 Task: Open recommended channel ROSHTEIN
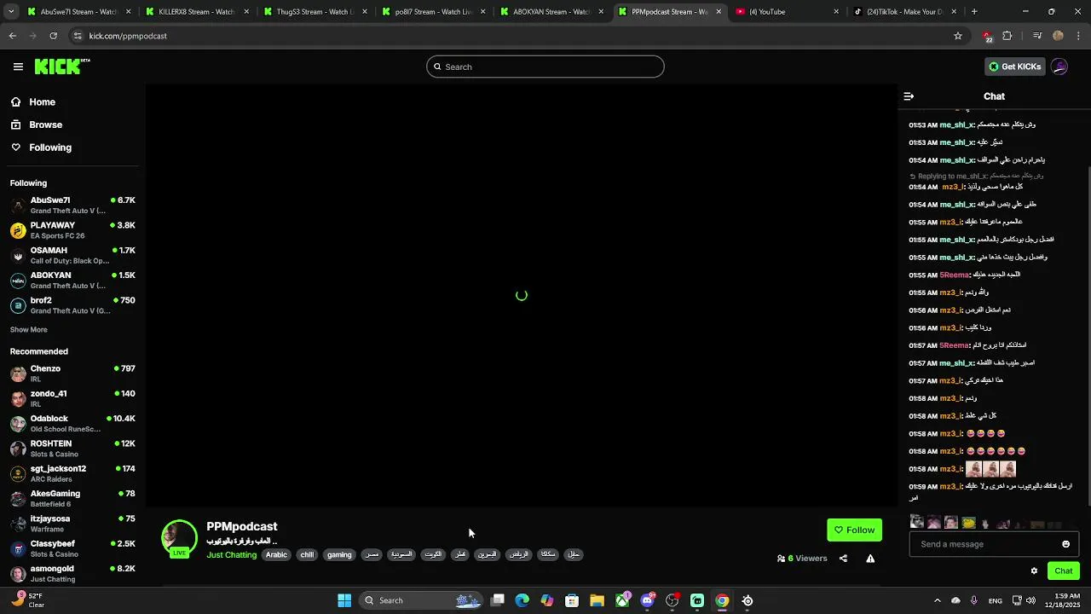[72, 449]
